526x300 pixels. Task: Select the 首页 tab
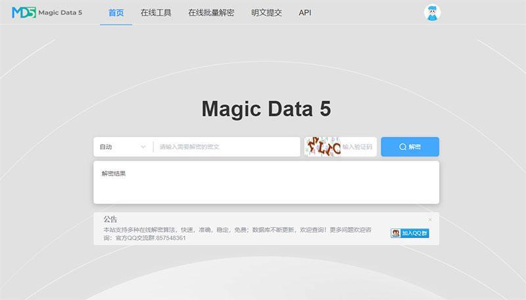point(116,12)
